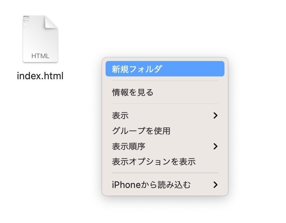Screen dimensions: 286x223
Task: Expand the iPhoneから読み込む submenu arrow
Action: click(215, 184)
